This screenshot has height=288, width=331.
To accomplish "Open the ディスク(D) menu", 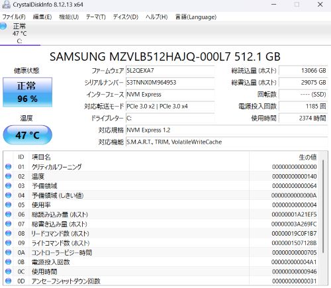I will 126,17.
